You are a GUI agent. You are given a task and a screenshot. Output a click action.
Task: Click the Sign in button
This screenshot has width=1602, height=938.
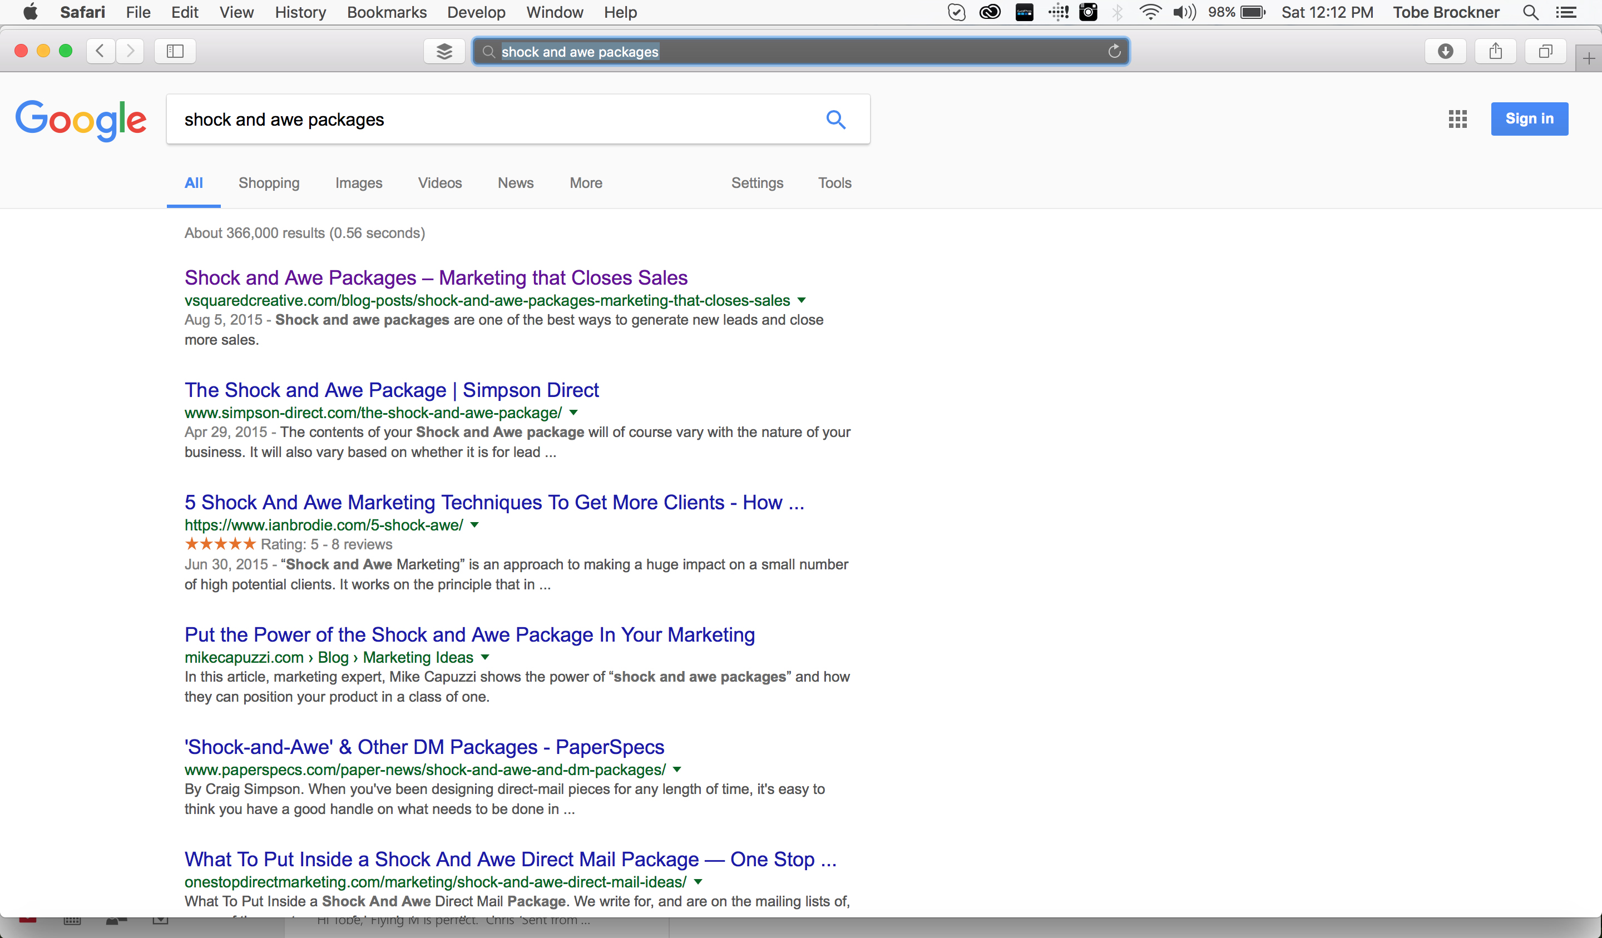point(1529,119)
